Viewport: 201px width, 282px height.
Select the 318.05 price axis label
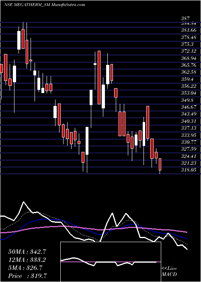[x=189, y=170]
